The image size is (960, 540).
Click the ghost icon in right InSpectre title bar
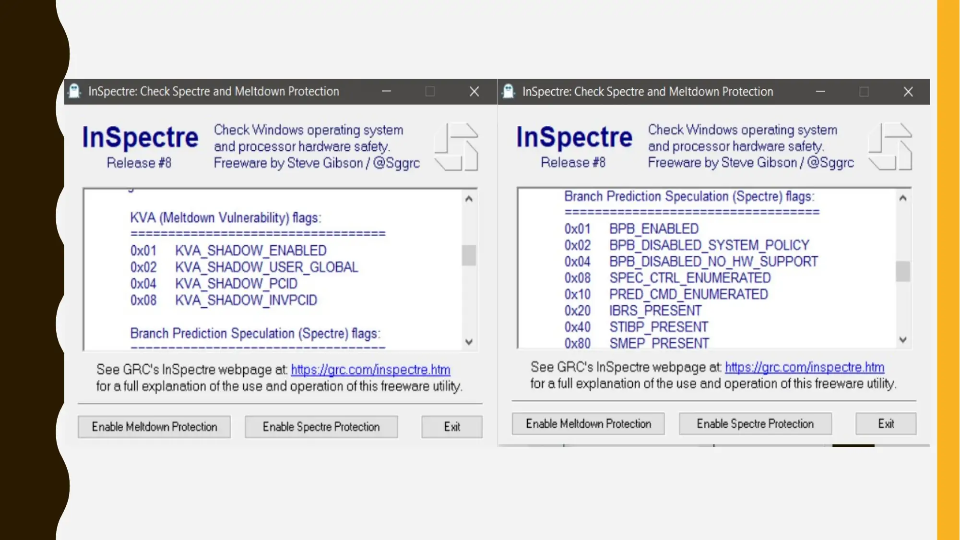509,91
